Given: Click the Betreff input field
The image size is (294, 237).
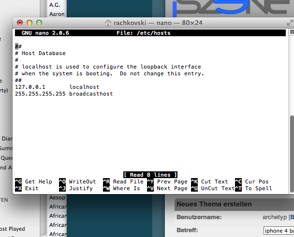Looking at the screenshot, I should [x=278, y=230].
